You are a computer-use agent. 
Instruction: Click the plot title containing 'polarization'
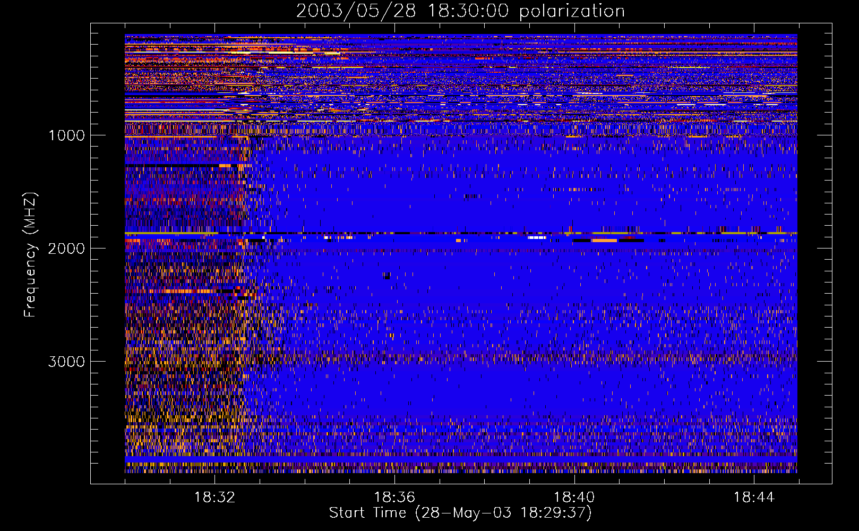[x=460, y=11]
